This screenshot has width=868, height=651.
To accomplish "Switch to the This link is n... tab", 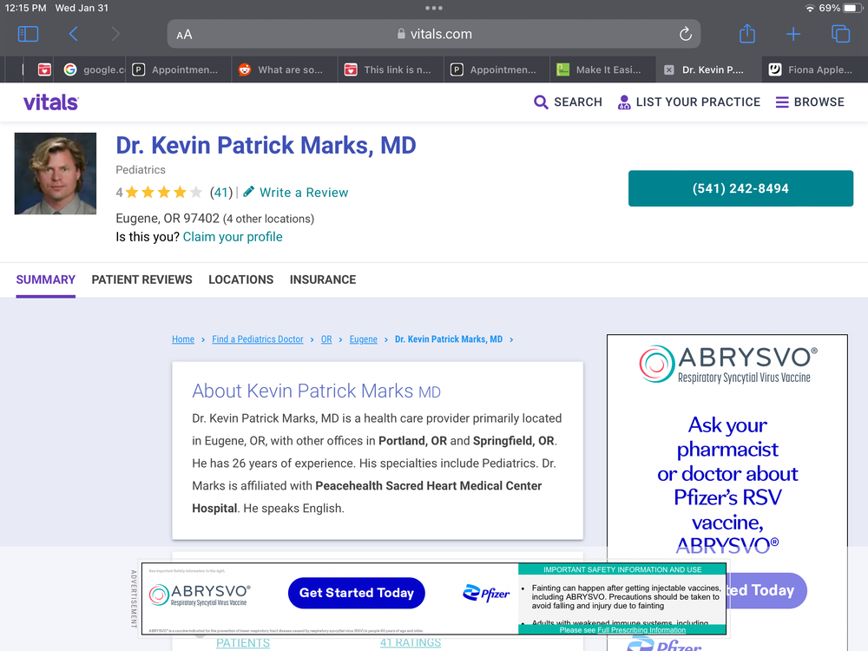I will pyautogui.click(x=391, y=69).
